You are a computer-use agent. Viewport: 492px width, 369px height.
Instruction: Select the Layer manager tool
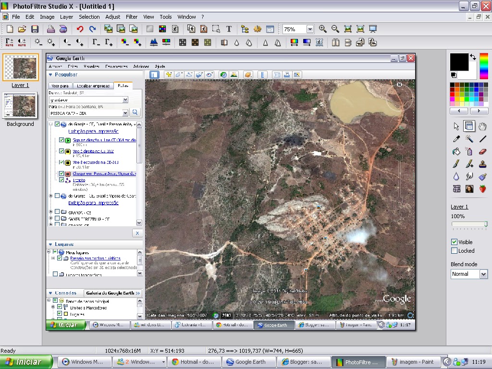pos(469,126)
